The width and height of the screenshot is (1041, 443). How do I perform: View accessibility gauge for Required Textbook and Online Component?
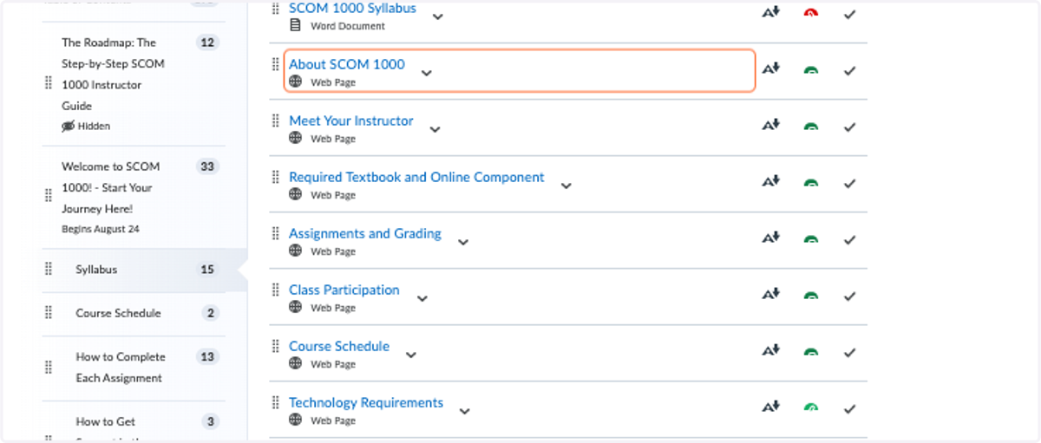point(811,183)
